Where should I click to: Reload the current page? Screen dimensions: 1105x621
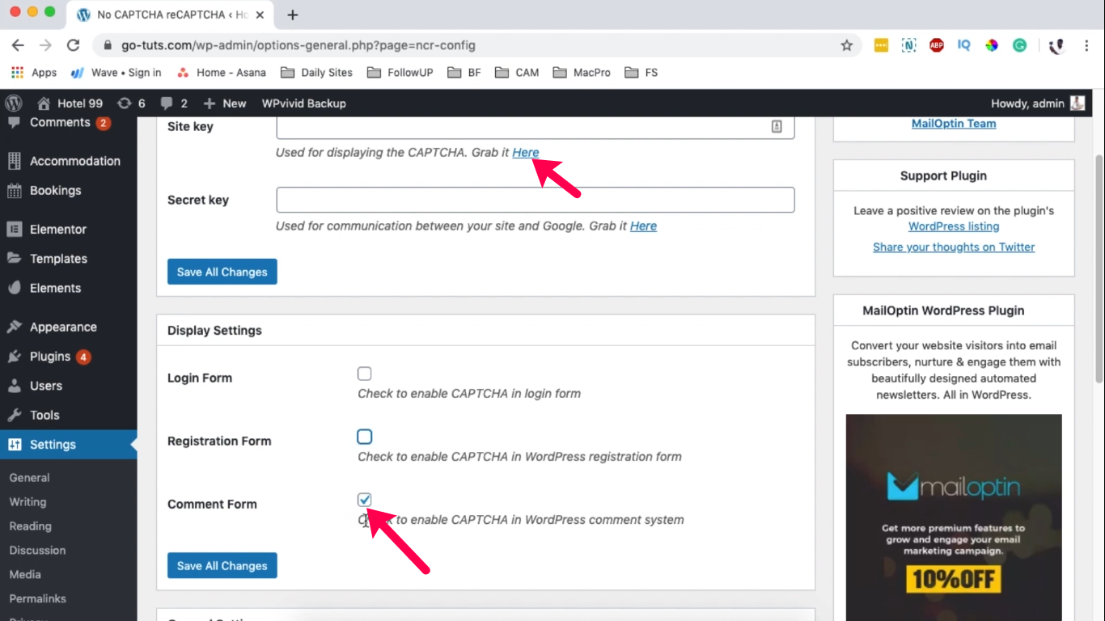tap(73, 45)
